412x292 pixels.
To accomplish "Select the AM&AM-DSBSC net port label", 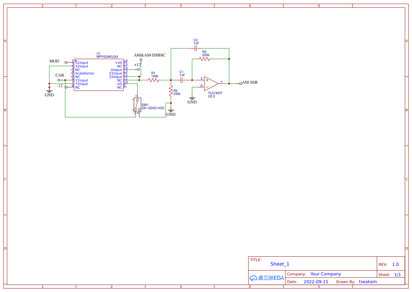I will 149,55.
